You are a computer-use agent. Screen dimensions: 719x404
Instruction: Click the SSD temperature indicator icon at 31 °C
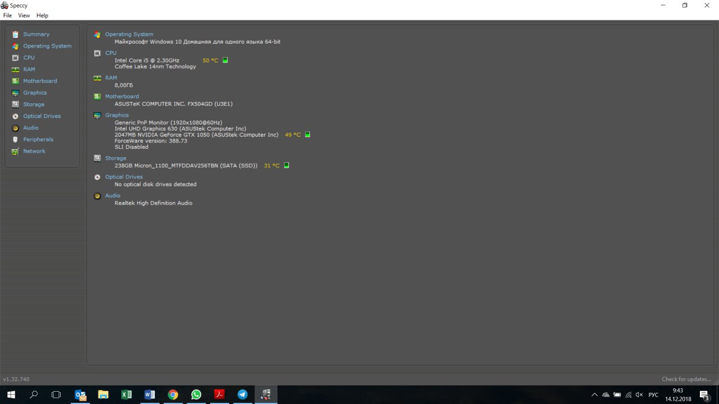[286, 166]
